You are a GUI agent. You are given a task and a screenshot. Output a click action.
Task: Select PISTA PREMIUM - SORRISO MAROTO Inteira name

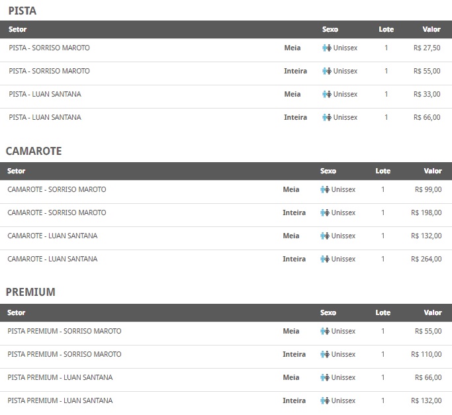(x=64, y=354)
